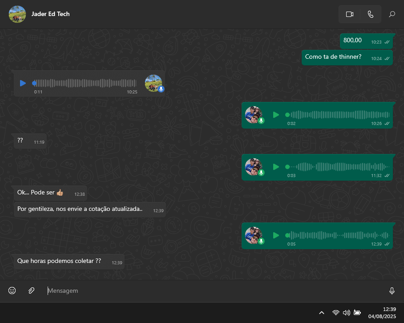This screenshot has height=323, width=404.
Task: Start a voice call from the chat header
Action: (x=371, y=14)
